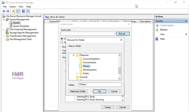This screenshot has width=189, height=112.
Task: Open Storage Reports Management node
Action: point(24,32)
